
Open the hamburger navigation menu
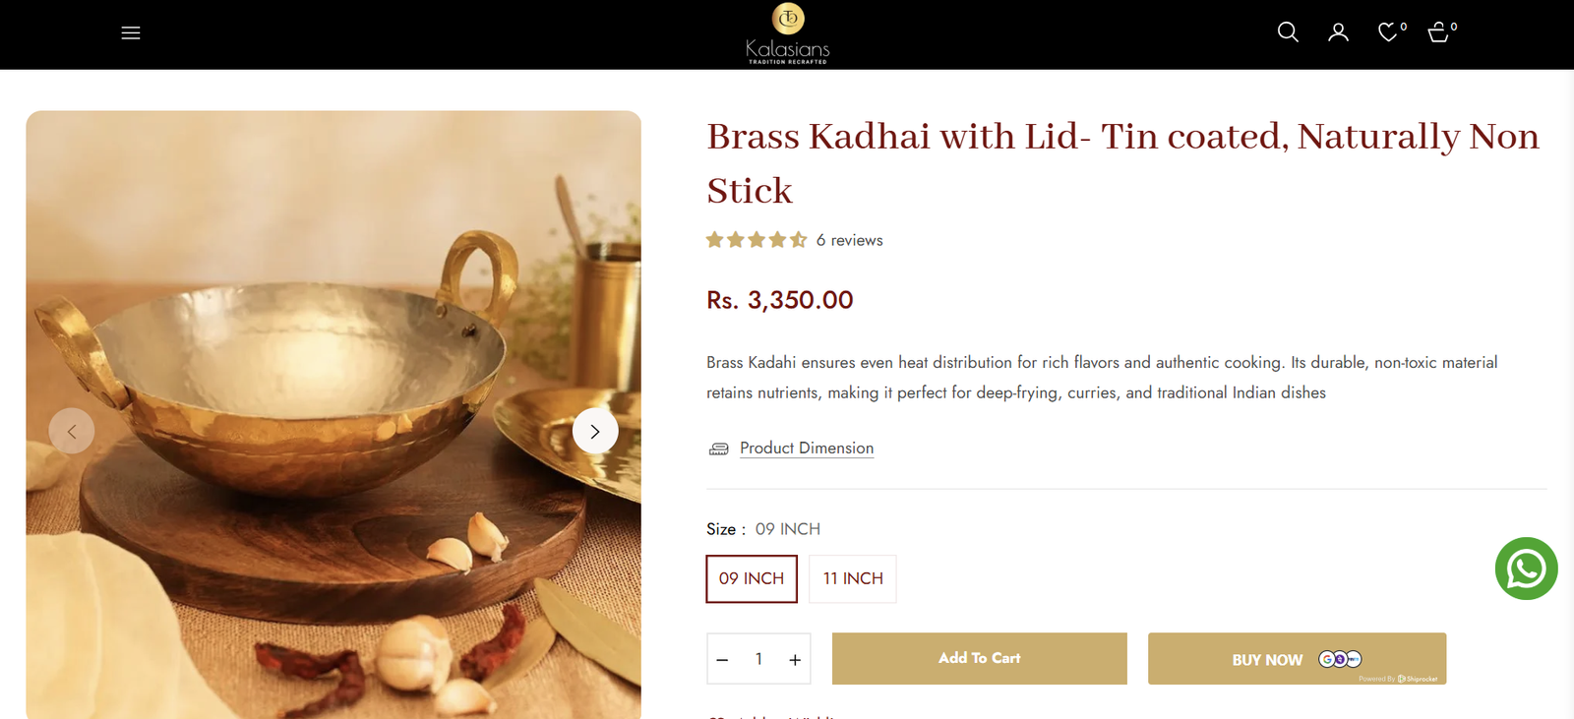tap(131, 33)
